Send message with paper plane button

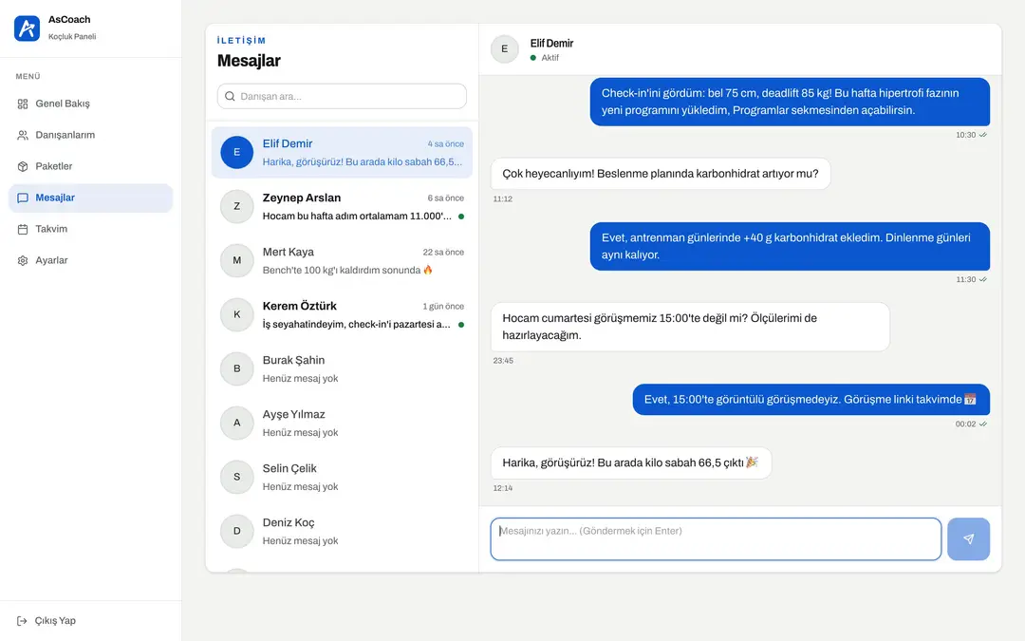click(968, 539)
